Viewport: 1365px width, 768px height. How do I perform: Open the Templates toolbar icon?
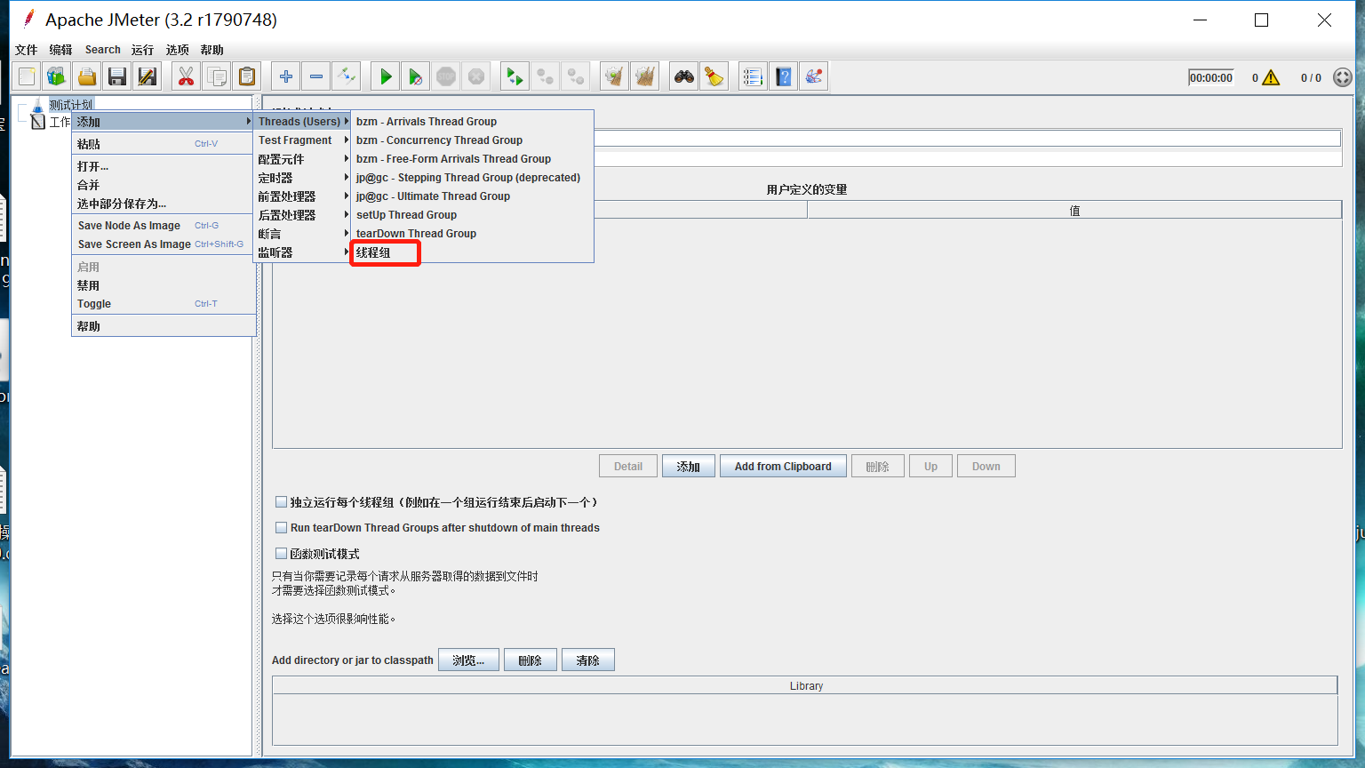(x=57, y=77)
